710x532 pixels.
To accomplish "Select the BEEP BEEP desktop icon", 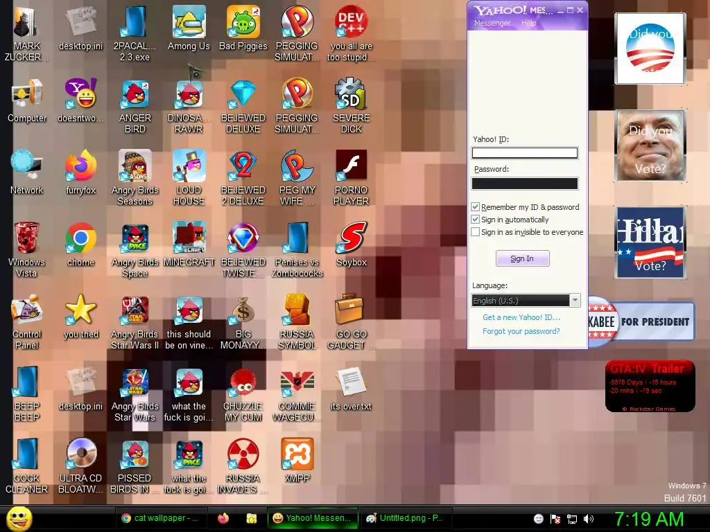I will [x=27, y=393].
